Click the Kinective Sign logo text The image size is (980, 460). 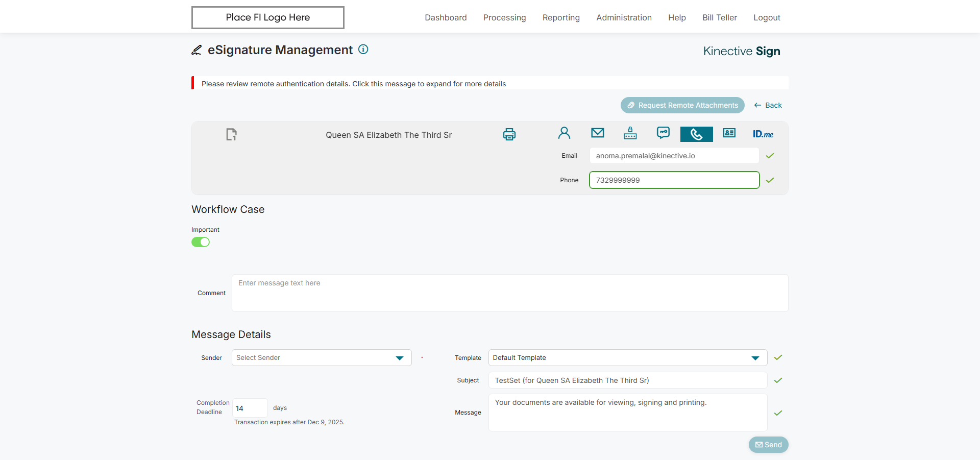pyautogui.click(x=742, y=51)
